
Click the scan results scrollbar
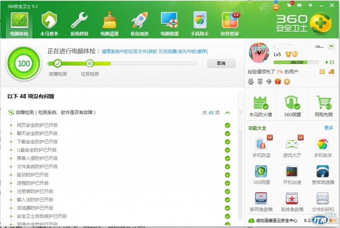tap(240, 112)
